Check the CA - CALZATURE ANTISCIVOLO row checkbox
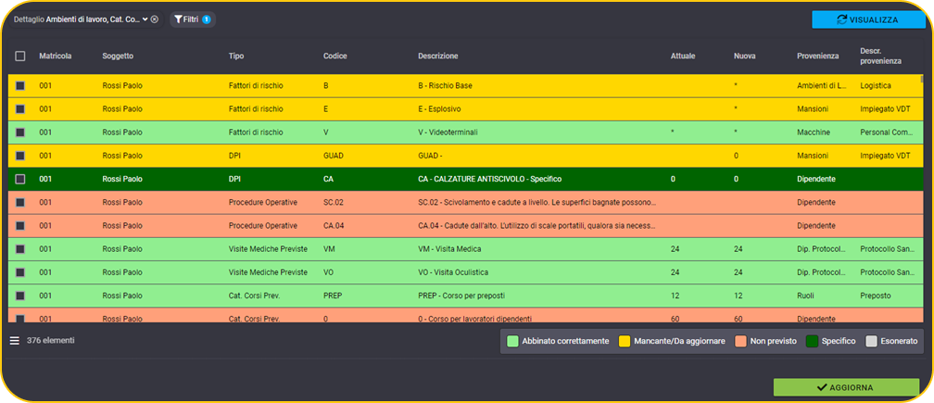This screenshot has width=934, height=403. coord(20,179)
